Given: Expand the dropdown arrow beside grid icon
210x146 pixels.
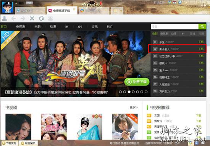Looking at the screenshot, I should click(x=121, y=11).
